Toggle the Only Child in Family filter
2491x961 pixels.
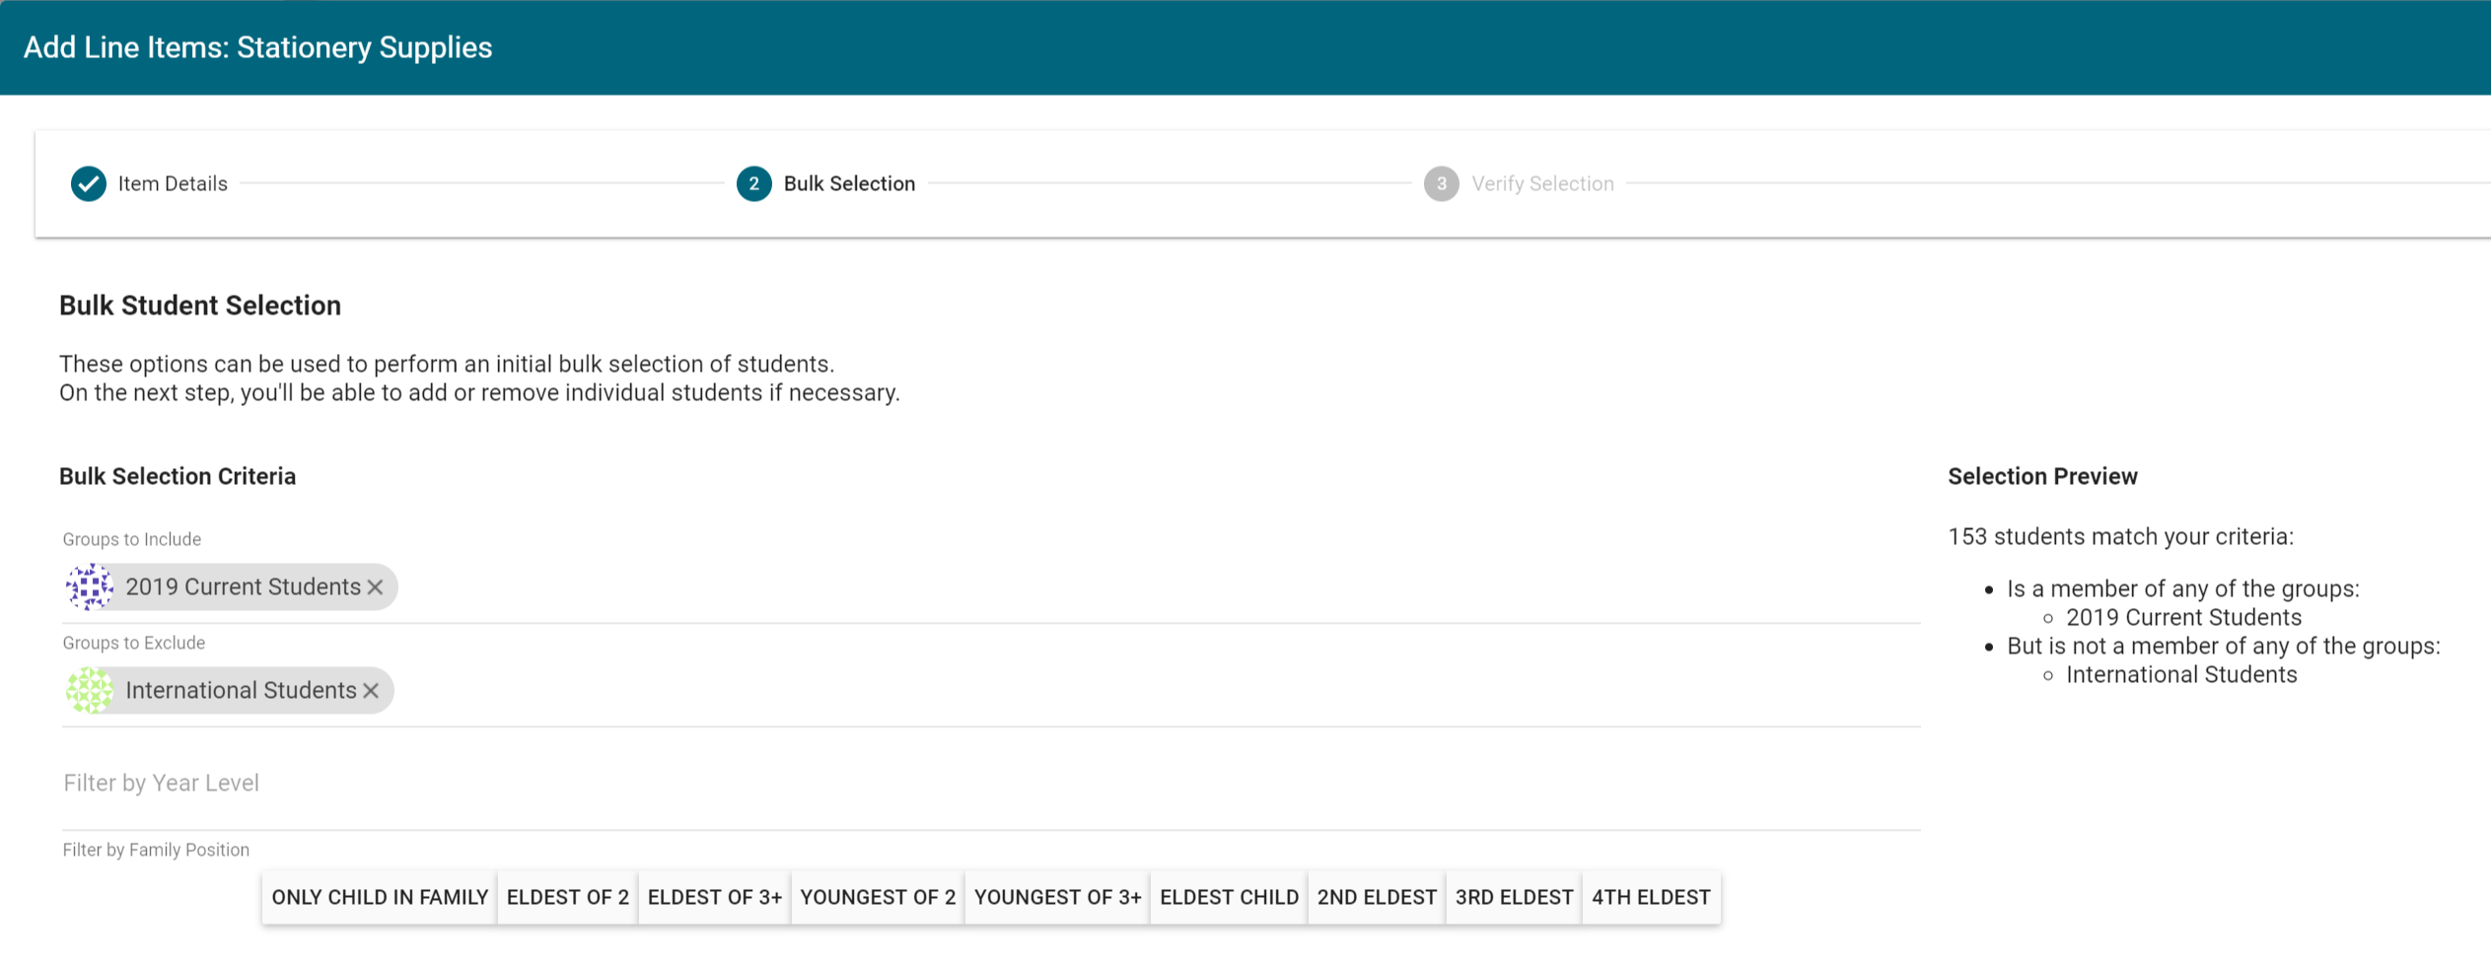(379, 897)
